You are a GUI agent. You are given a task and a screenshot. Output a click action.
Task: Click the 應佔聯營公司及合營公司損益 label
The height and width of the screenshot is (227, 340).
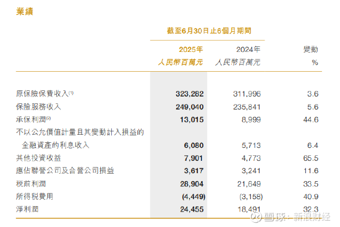tap(65, 171)
